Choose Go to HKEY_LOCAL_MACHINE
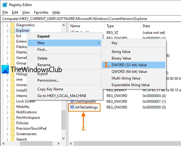This screenshot has height=146, width=181. 65,96
